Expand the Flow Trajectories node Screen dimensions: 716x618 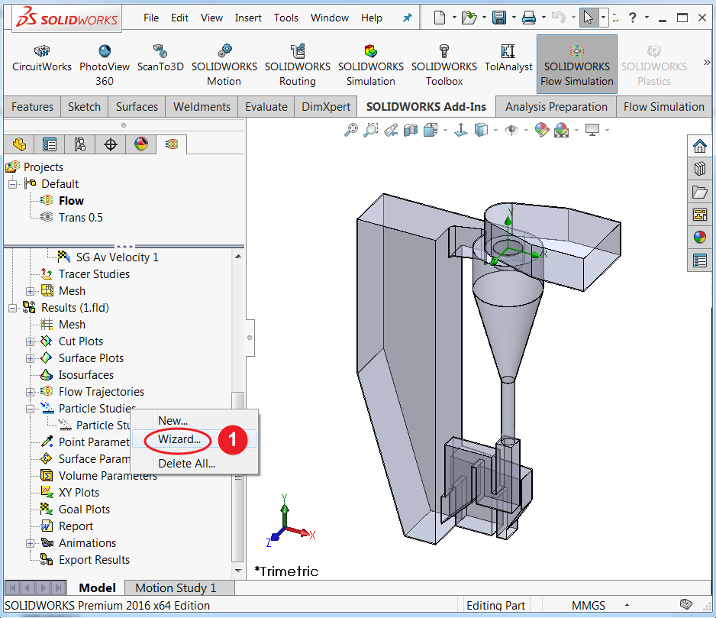(30, 392)
